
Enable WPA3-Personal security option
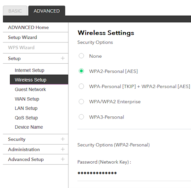point(81,117)
